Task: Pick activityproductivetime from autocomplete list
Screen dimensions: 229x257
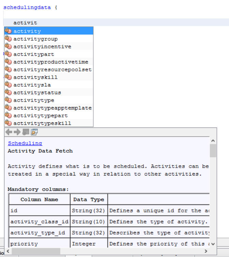Action: [51, 62]
